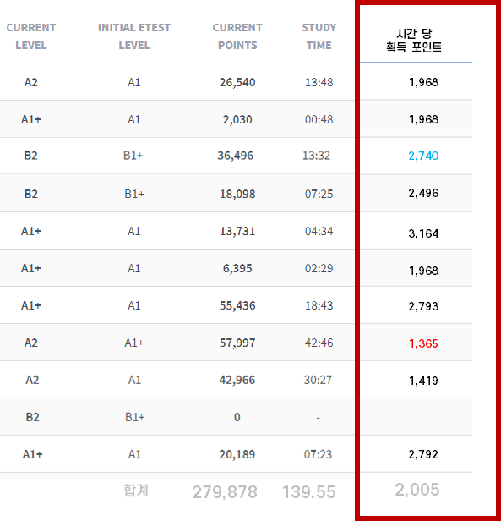This screenshot has height=521, width=501.
Task: Select the red 1,365 points value
Action: tap(423, 343)
